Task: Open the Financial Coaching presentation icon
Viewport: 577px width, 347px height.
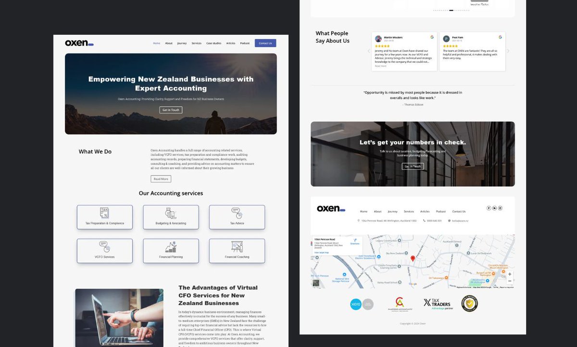Action: (x=237, y=247)
